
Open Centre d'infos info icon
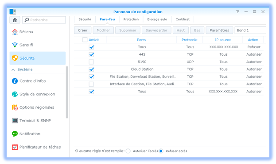(15, 81)
